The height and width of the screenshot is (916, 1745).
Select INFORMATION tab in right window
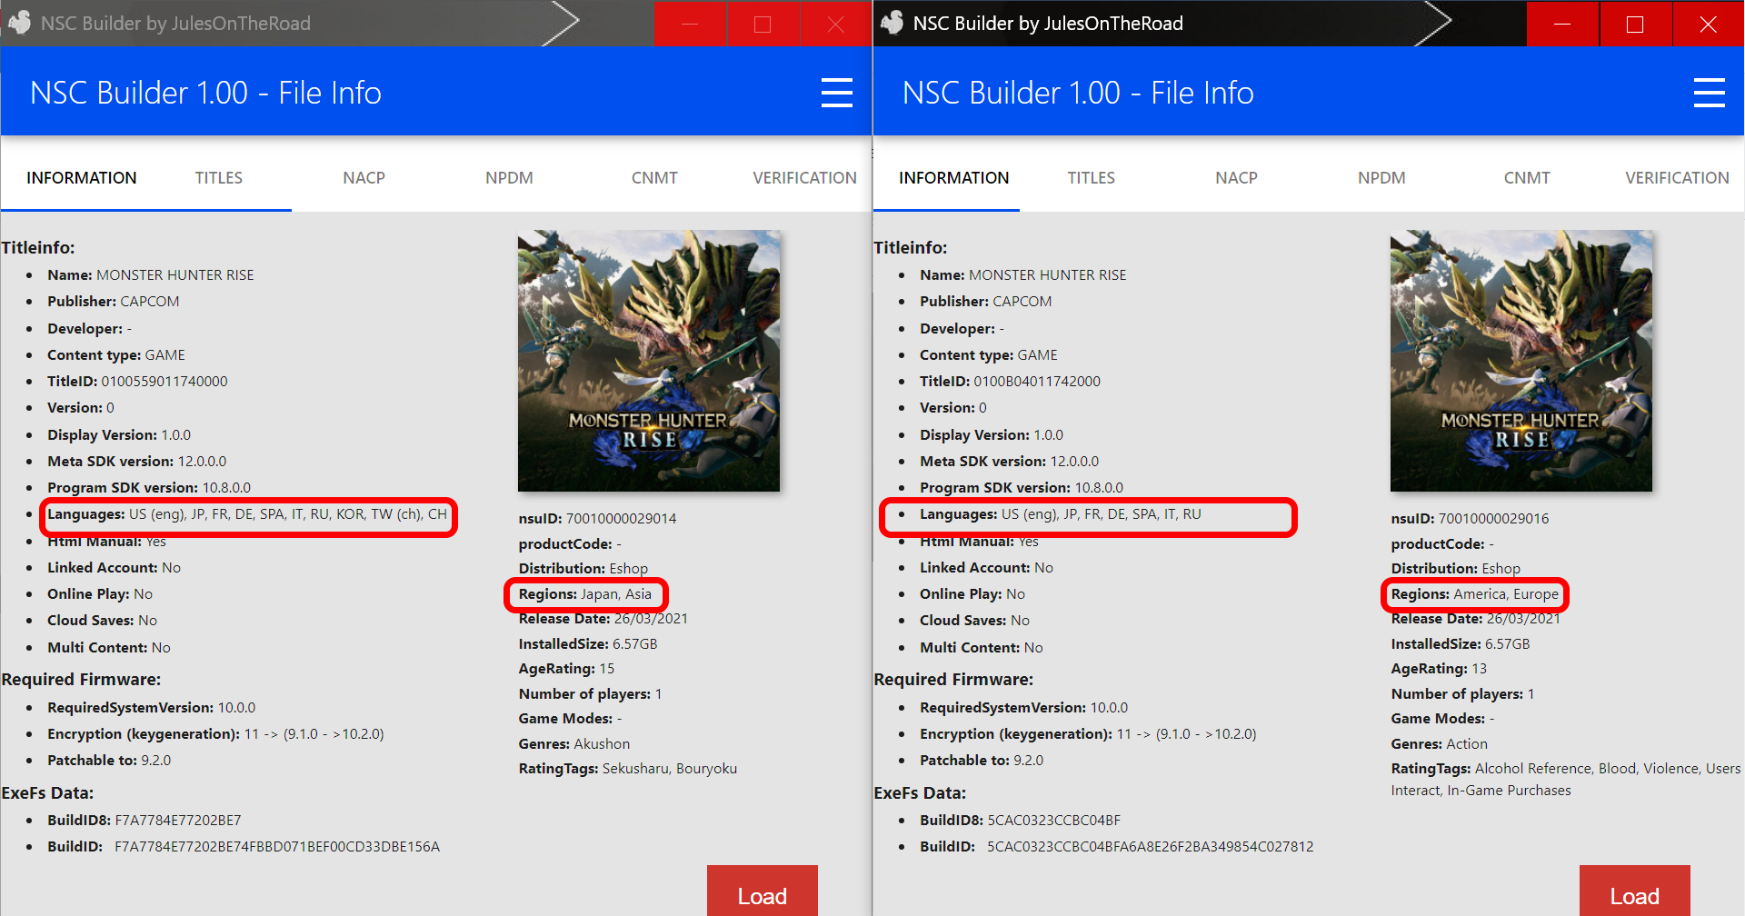pyautogui.click(x=954, y=178)
